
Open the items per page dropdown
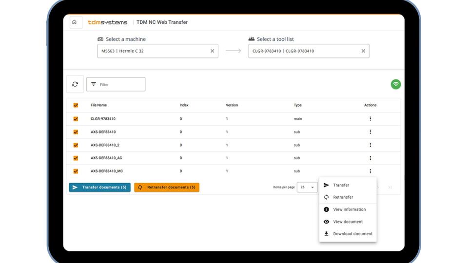coord(307,188)
